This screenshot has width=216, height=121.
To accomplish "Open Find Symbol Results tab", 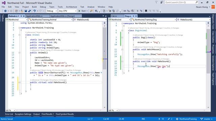I will [65, 114].
